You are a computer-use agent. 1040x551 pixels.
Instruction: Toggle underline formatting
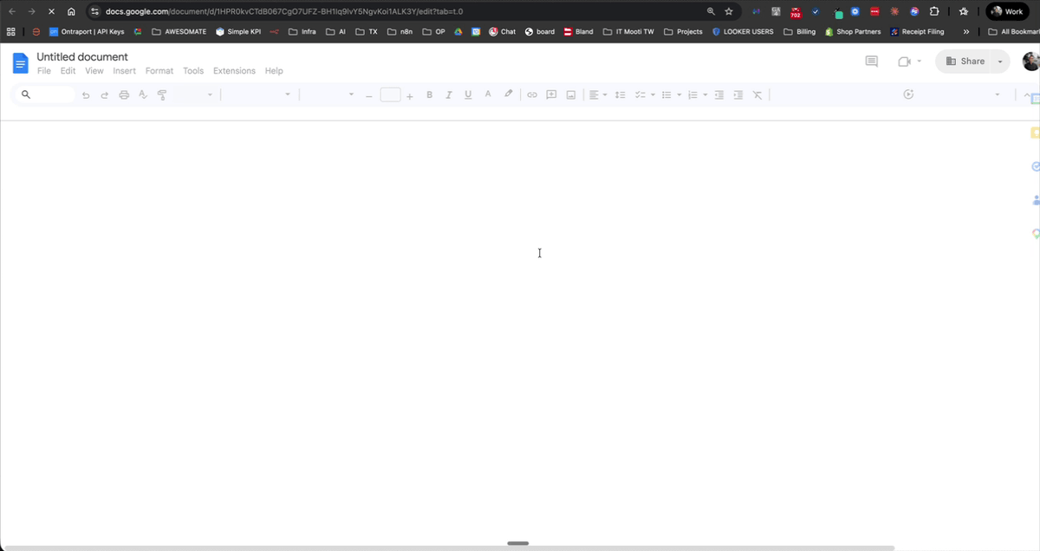467,94
